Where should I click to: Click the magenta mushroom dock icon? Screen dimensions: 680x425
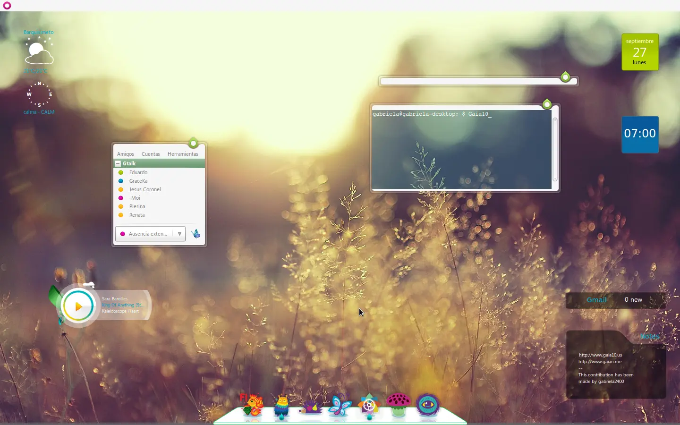click(399, 405)
